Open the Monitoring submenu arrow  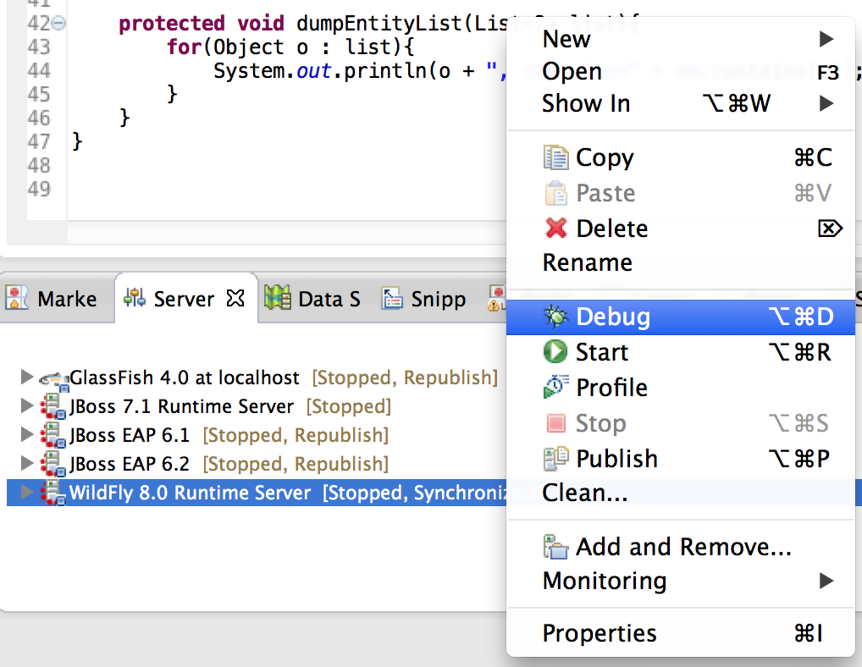826,580
